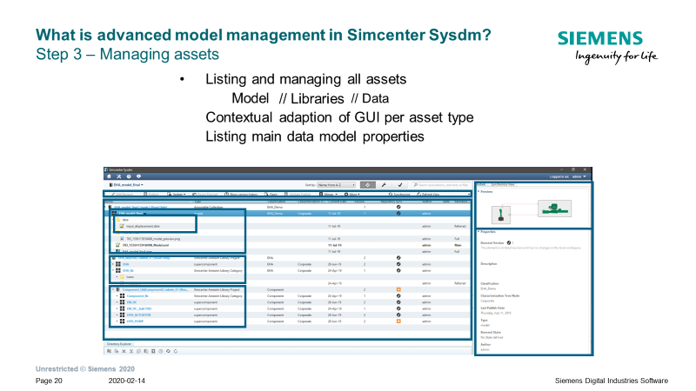
Task: Switch to the Synchronize View tab
Action: tap(503, 184)
